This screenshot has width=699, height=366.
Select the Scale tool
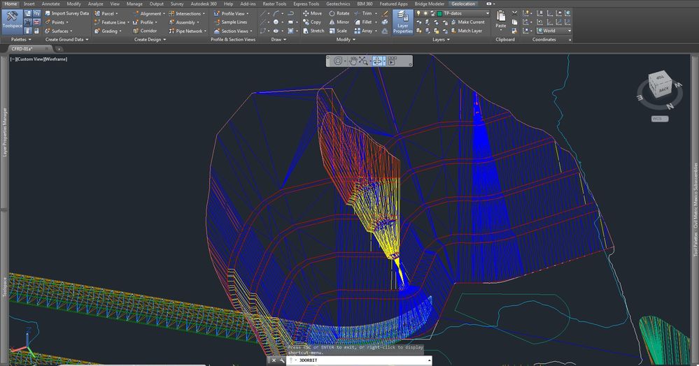[338, 31]
